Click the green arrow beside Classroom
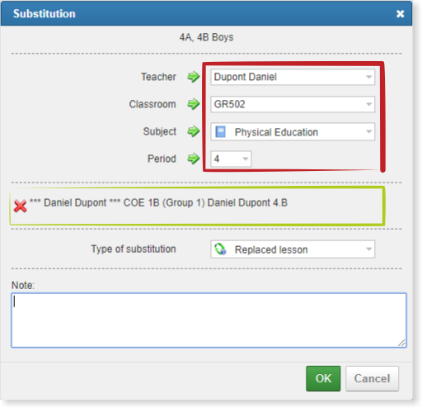The image size is (422, 408). tap(194, 104)
